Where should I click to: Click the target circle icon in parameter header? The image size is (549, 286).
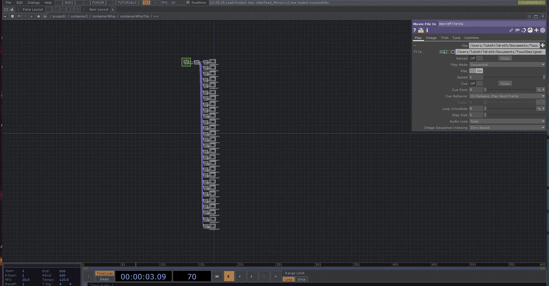pos(543,30)
